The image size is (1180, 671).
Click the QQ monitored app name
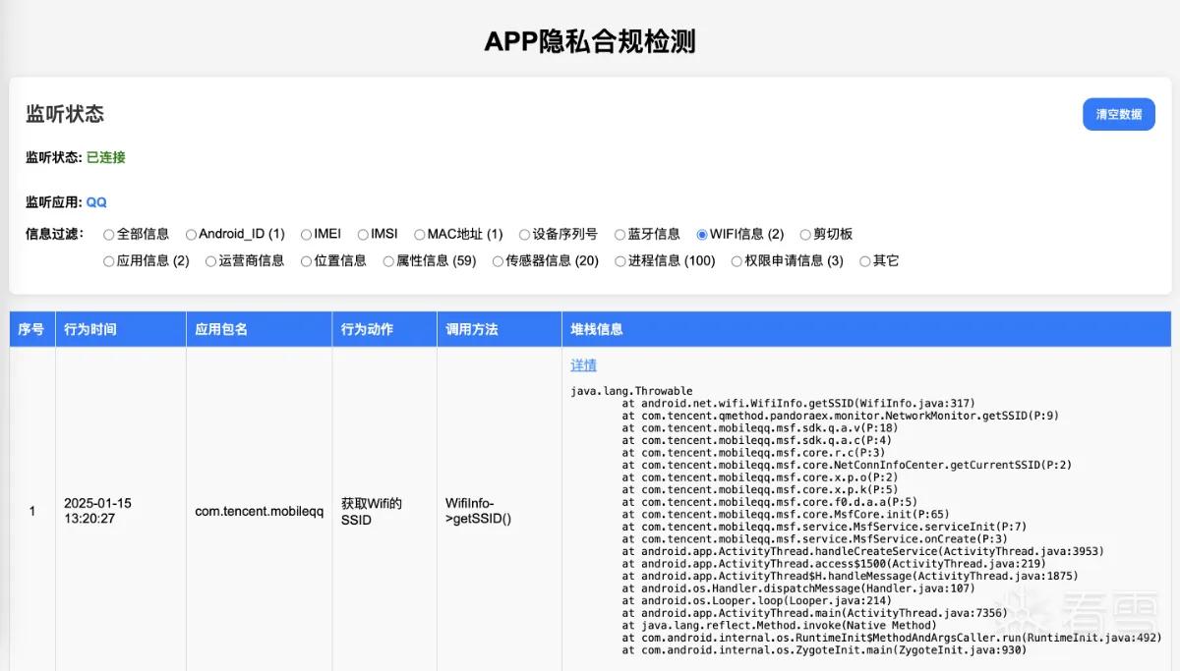[96, 202]
